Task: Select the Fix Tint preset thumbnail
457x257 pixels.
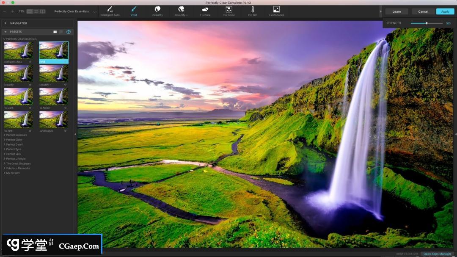Action: [x=18, y=119]
